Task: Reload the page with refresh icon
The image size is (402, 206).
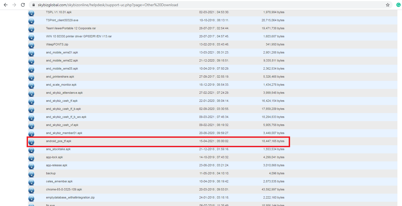Action: click(23, 5)
